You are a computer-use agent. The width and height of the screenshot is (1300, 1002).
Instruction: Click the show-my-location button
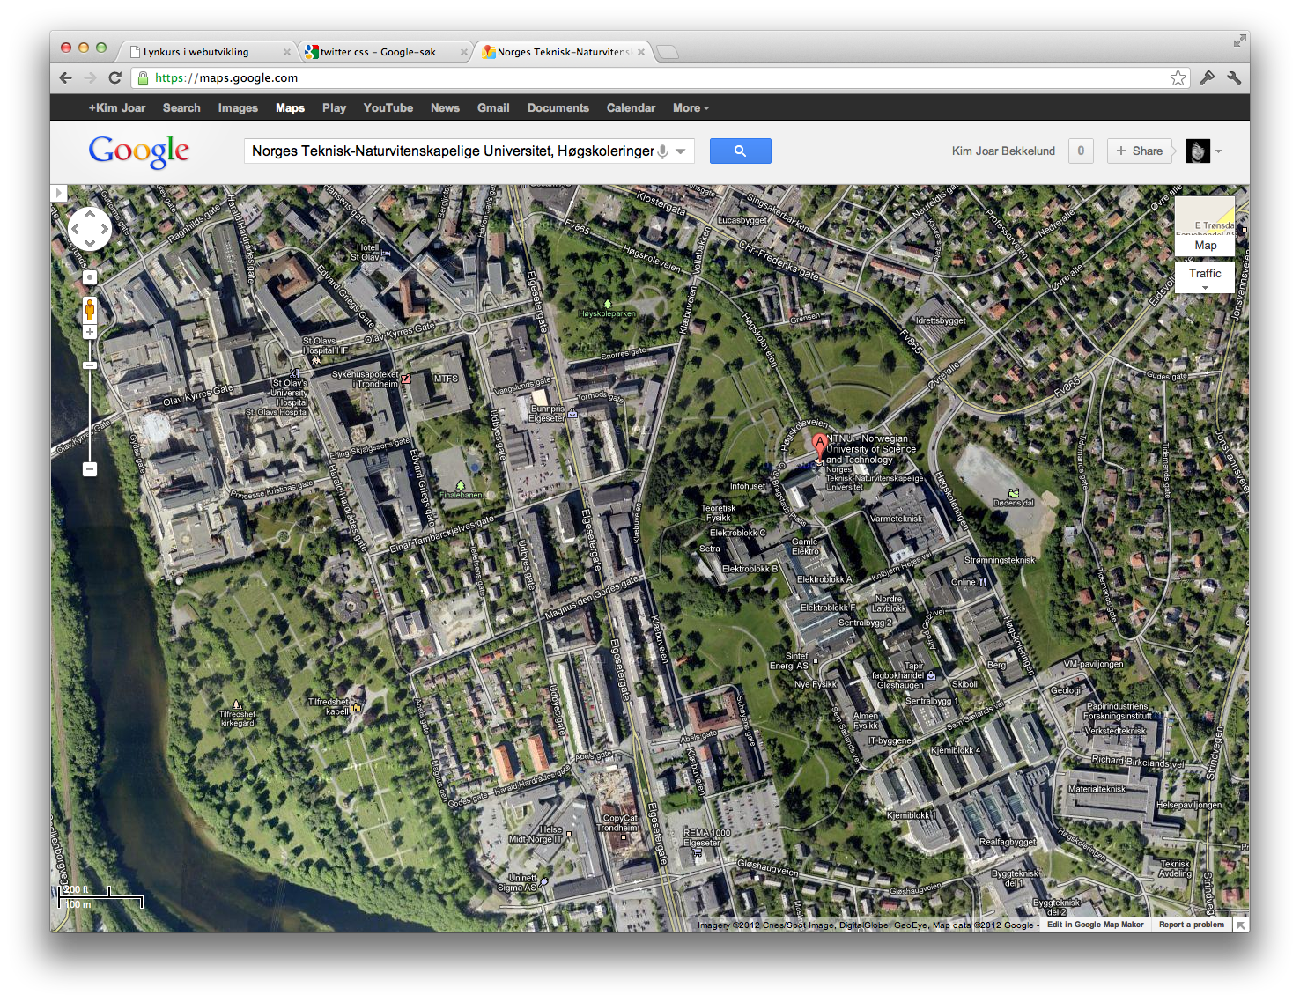[x=90, y=277]
